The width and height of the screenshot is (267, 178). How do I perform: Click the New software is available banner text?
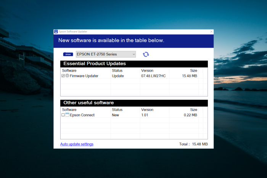point(111,40)
